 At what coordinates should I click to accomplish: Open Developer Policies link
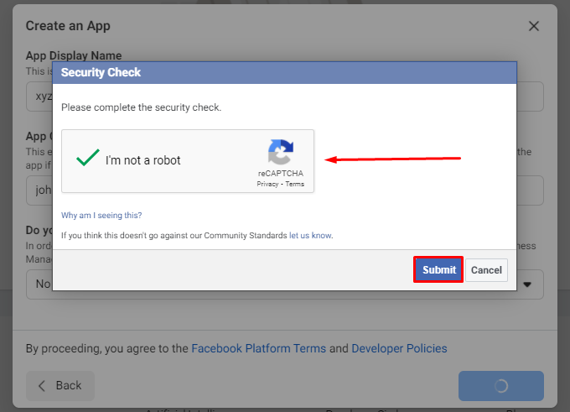(x=399, y=348)
